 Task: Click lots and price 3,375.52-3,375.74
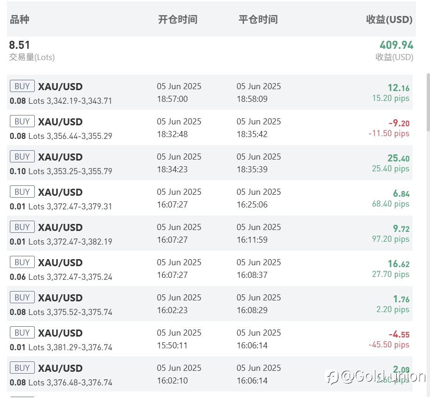pyautogui.click(x=61, y=312)
